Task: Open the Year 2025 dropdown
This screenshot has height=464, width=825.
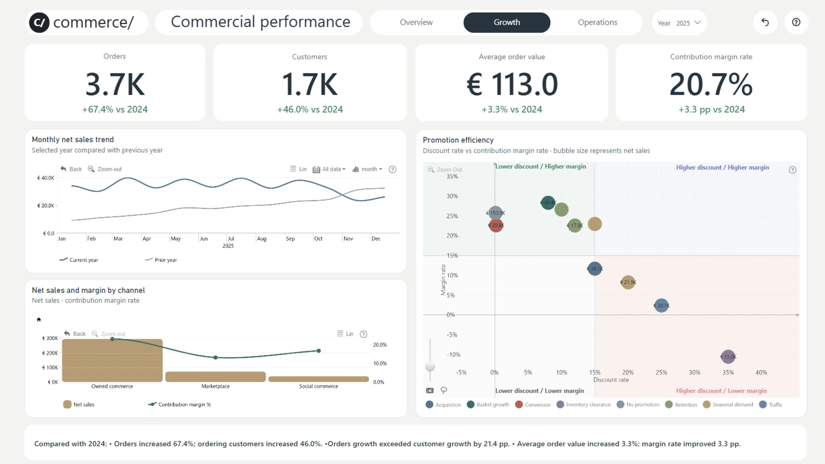Action: (679, 23)
